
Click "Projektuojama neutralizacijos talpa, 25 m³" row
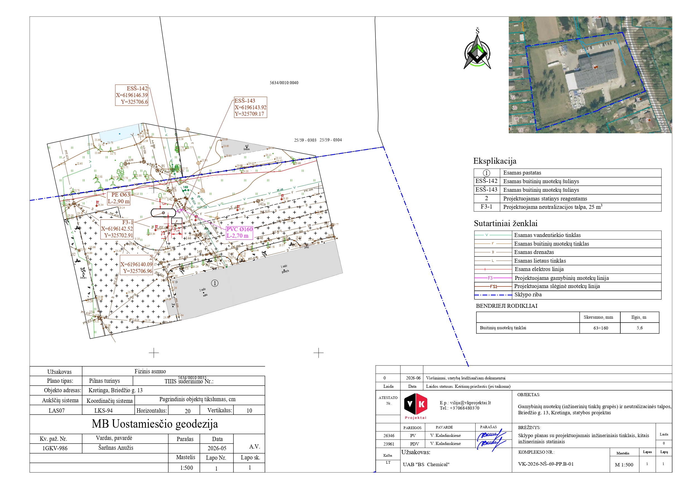click(x=568, y=207)
